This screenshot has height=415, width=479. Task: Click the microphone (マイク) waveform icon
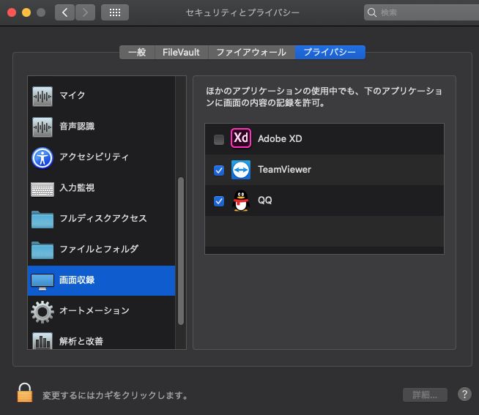point(42,96)
